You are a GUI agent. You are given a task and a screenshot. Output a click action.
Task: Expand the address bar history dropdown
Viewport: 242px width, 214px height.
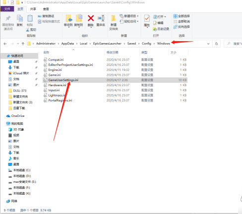[208, 44]
